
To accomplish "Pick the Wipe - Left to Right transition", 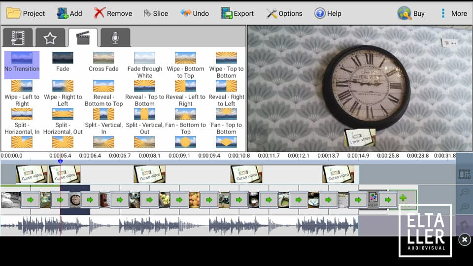I will (x=22, y=93).
